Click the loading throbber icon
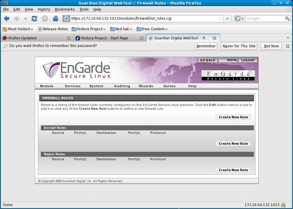The height and width of the screenshot is (209, 293). point(289,9)
